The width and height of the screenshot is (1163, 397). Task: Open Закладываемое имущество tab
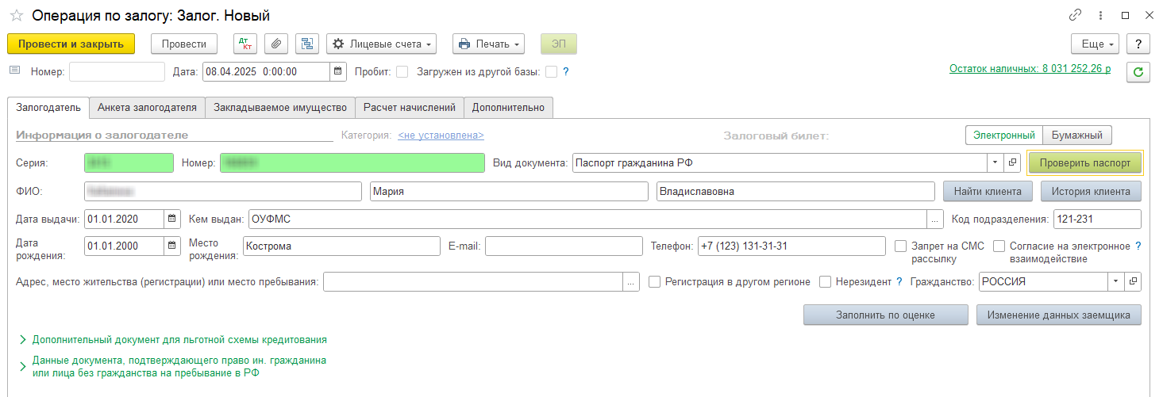point(280,107)
